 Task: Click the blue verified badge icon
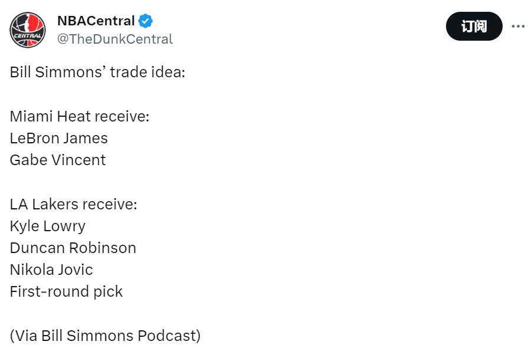(x=146, y=21)
